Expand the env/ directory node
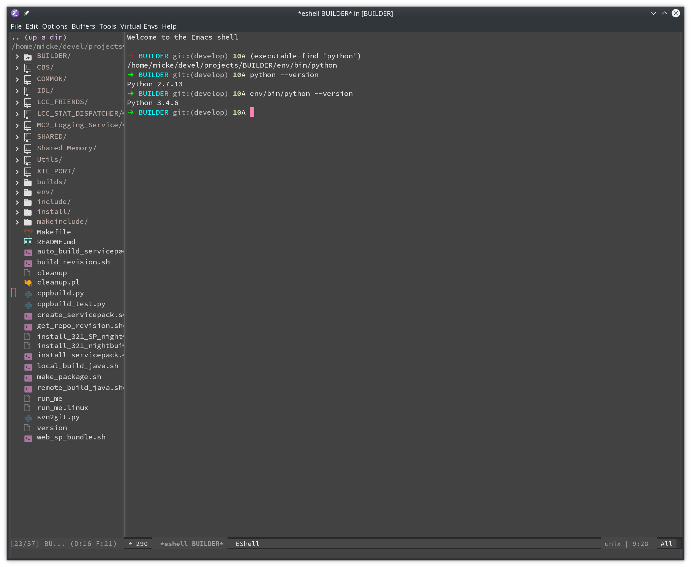 17,192
